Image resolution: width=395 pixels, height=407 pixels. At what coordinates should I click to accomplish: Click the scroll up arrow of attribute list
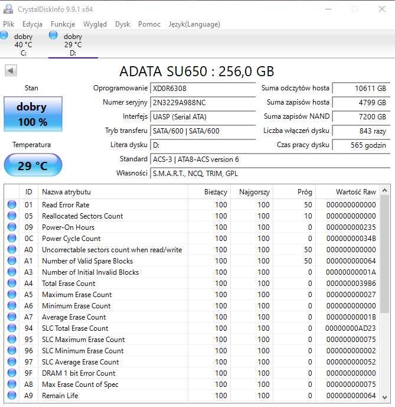(x=384, y=191)
